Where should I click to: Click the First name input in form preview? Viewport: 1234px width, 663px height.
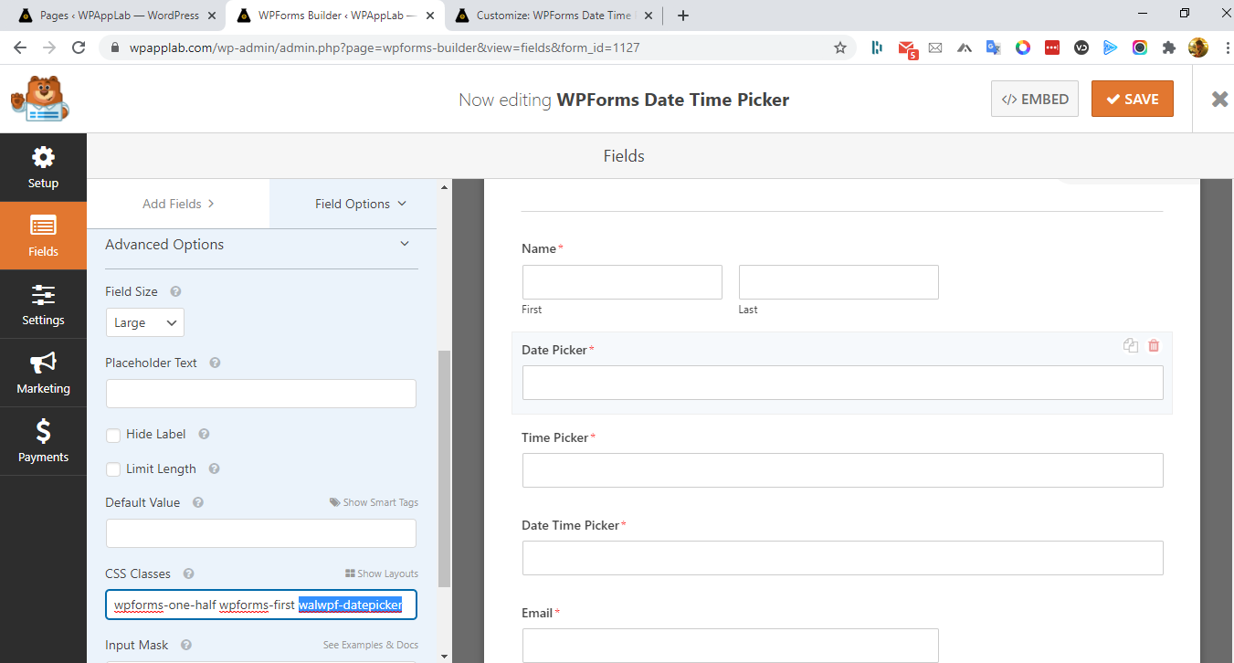point(622,282)
